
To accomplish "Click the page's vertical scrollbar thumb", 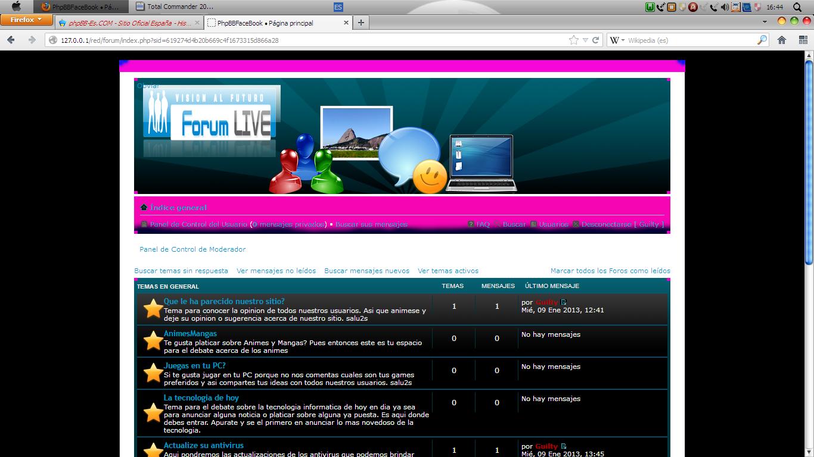I will tap(809, 161).
